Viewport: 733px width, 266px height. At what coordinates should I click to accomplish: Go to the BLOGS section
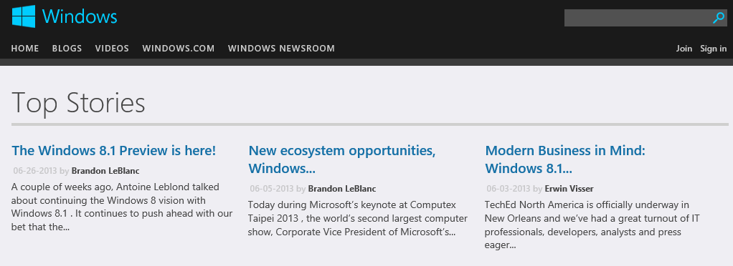coord(67,49)
